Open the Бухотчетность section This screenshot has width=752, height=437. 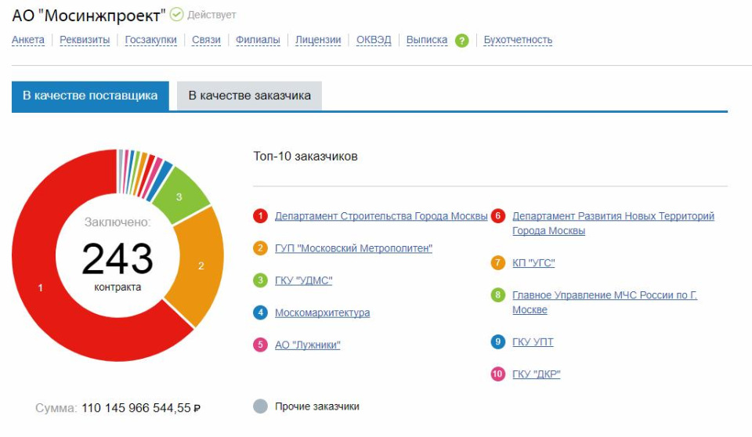click(518, 40)
